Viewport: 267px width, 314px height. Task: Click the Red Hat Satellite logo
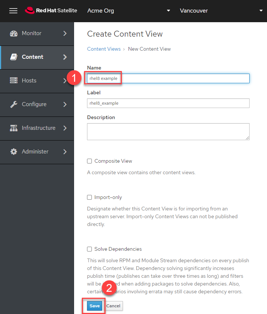tap(51, 11)
